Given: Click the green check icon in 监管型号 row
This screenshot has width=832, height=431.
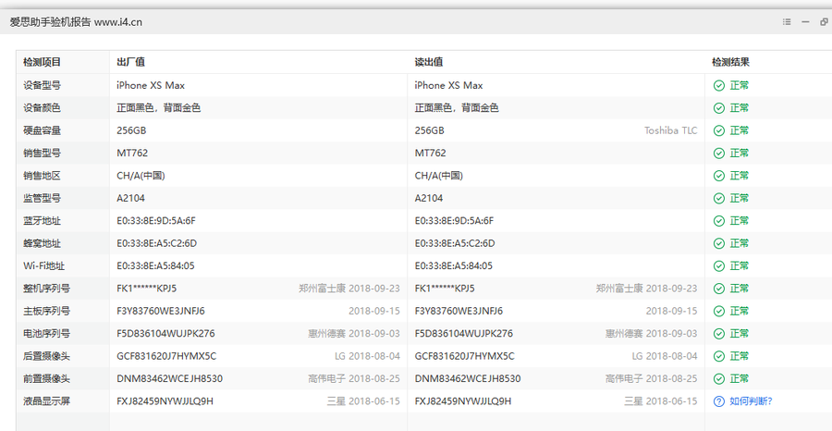Looking at the screenshot, I should pos(719,199).
